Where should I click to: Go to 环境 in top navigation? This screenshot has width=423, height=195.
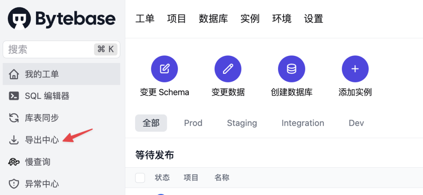click(282, 18)
